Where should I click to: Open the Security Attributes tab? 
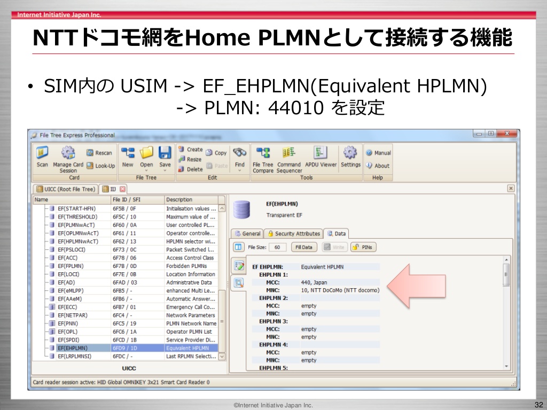click(x=293, y=234)
